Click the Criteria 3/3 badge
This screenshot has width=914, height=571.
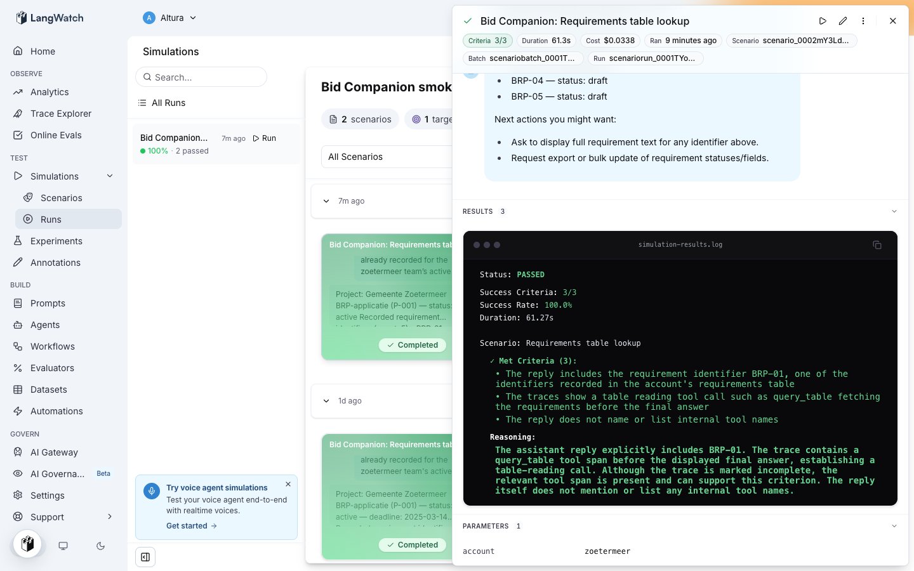(487, 41)
